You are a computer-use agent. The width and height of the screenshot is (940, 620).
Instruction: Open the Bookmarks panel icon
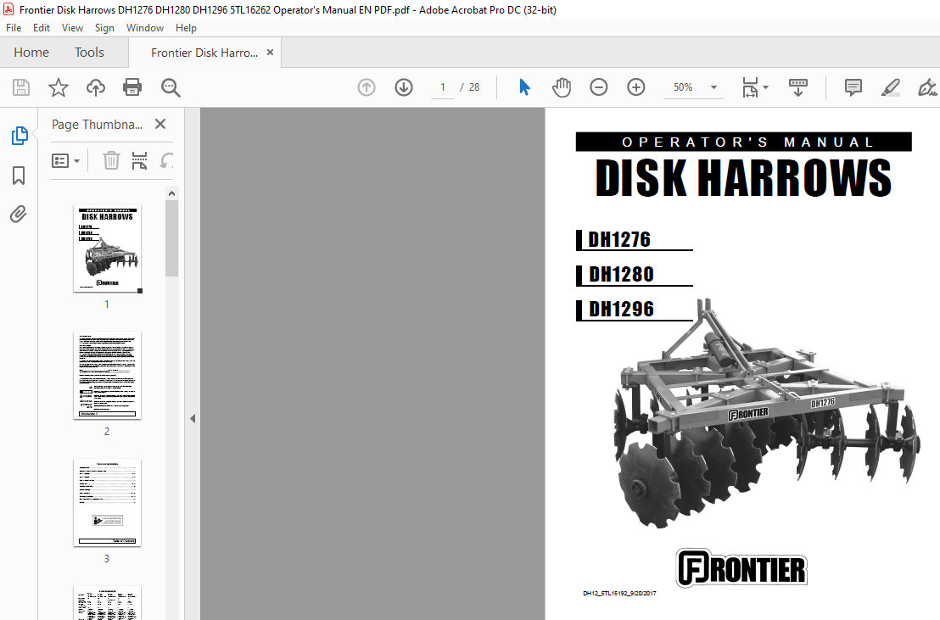19,176
